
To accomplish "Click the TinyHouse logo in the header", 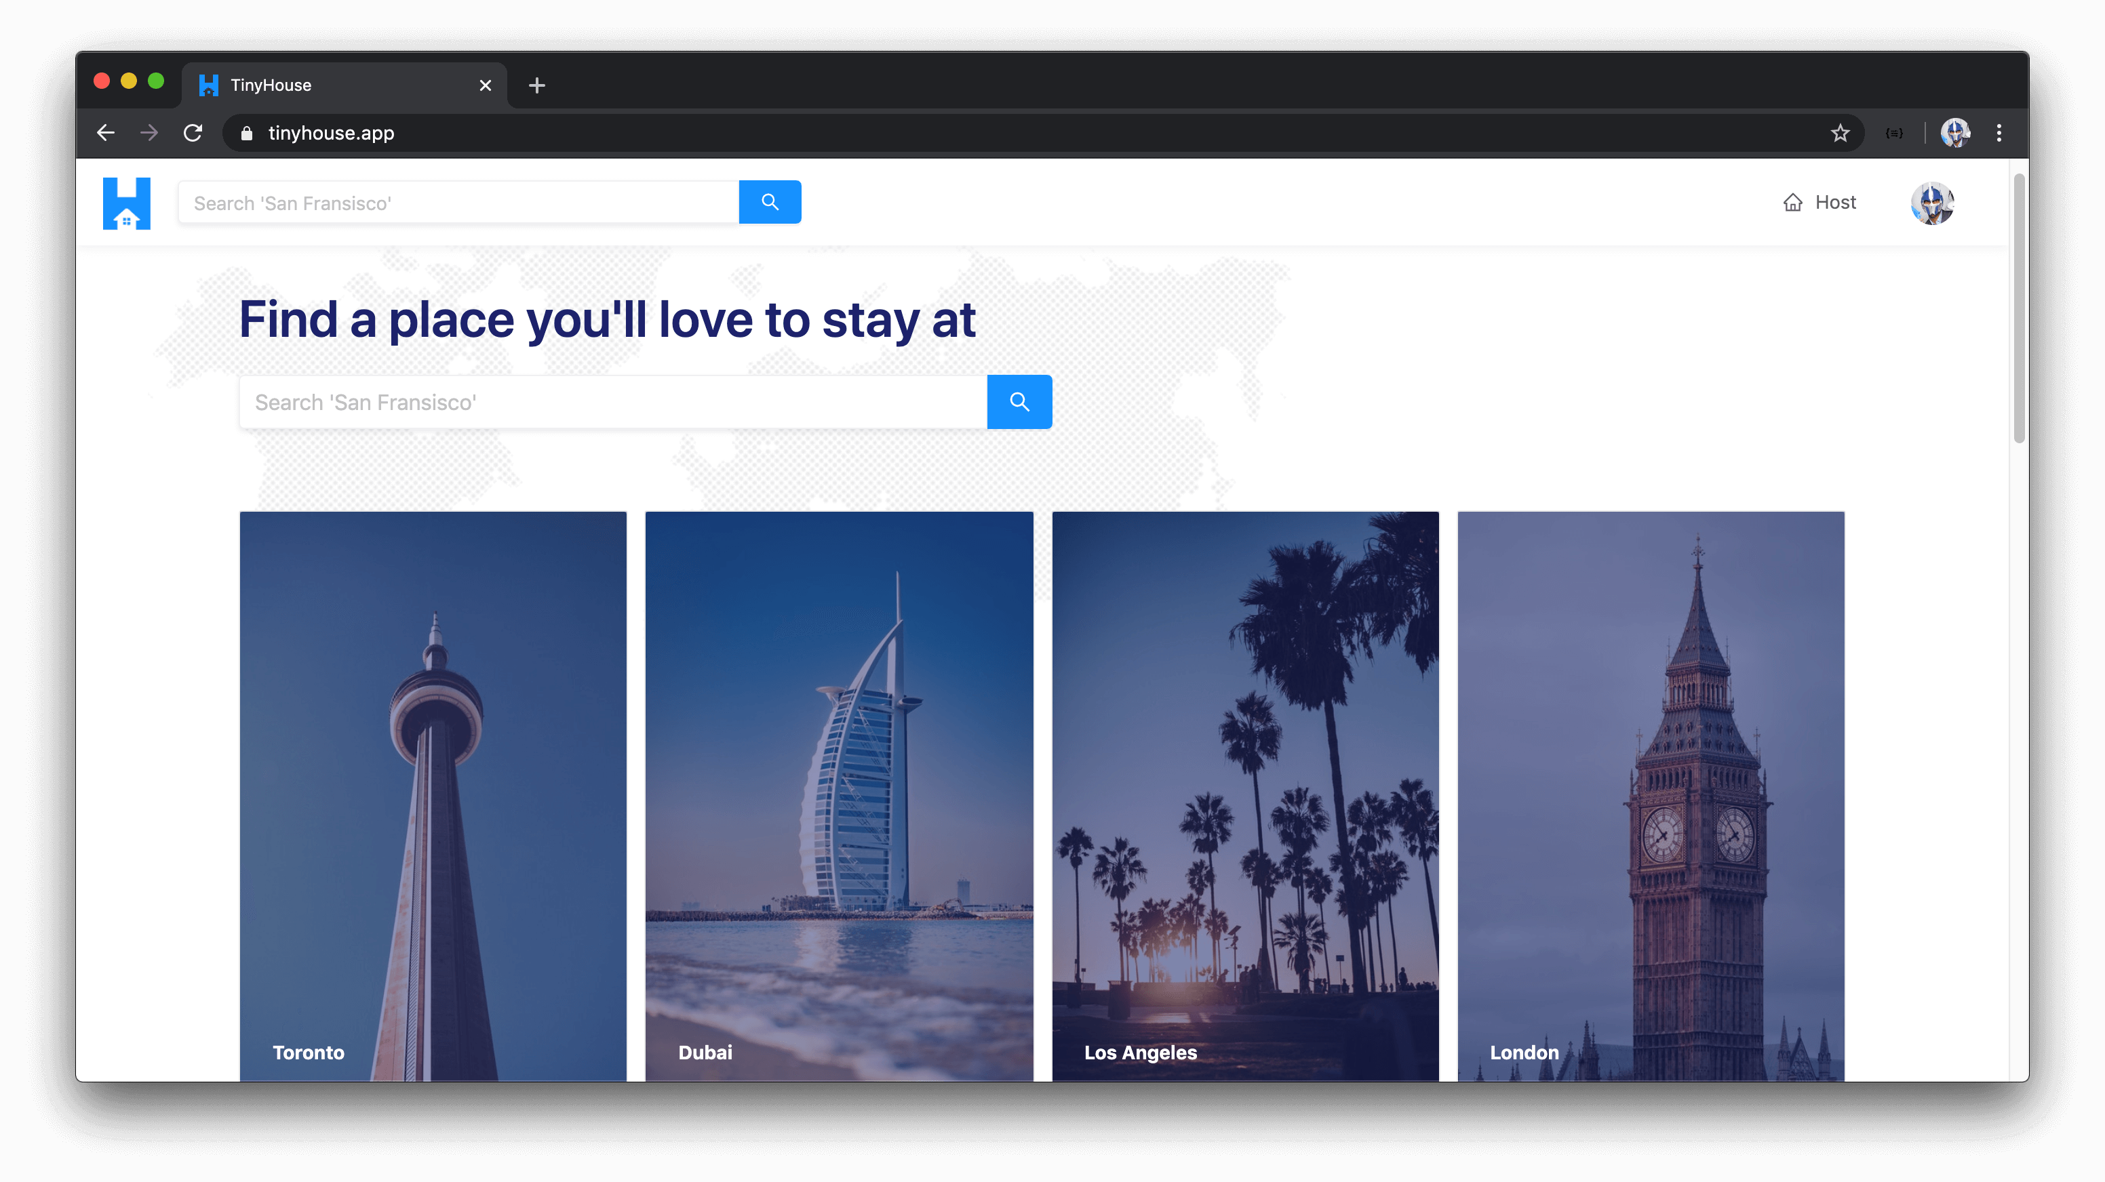I will [x=127, y=203].
